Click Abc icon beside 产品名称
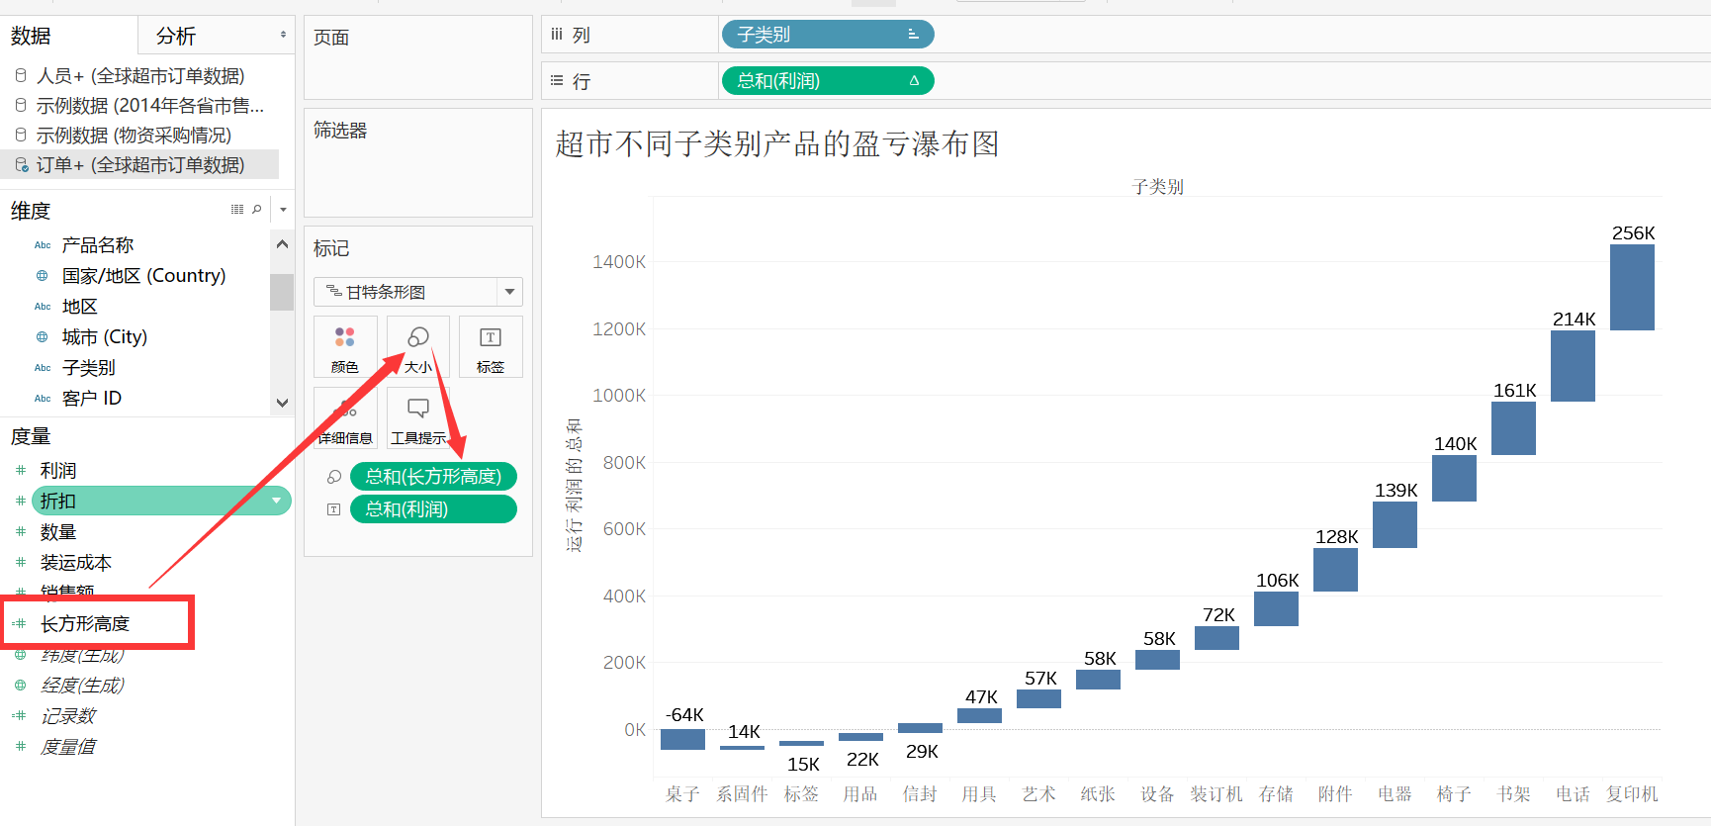 click(x=43, y=245)
